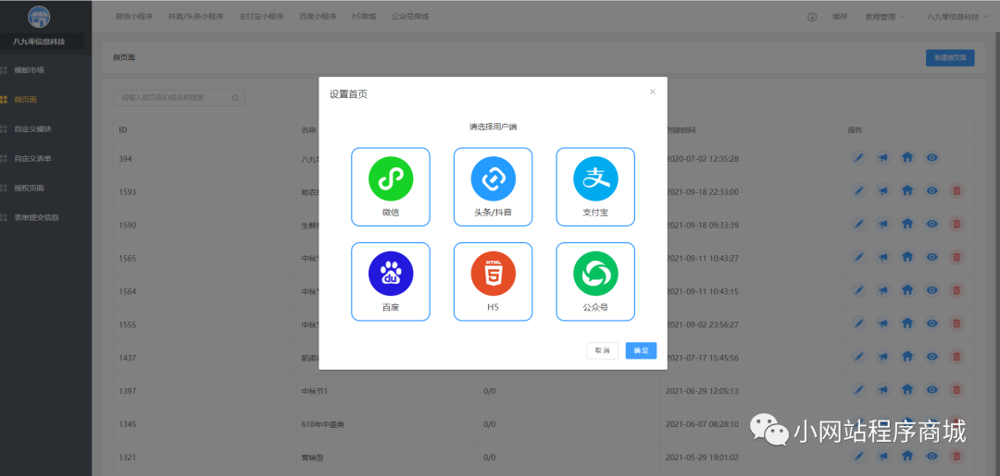Click the 中秋节1 name cell

(x=315, y=391)
